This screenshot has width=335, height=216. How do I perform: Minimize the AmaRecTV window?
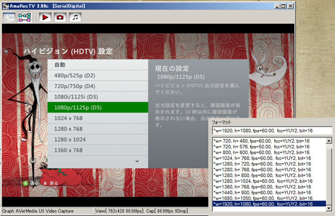[277, 6]
